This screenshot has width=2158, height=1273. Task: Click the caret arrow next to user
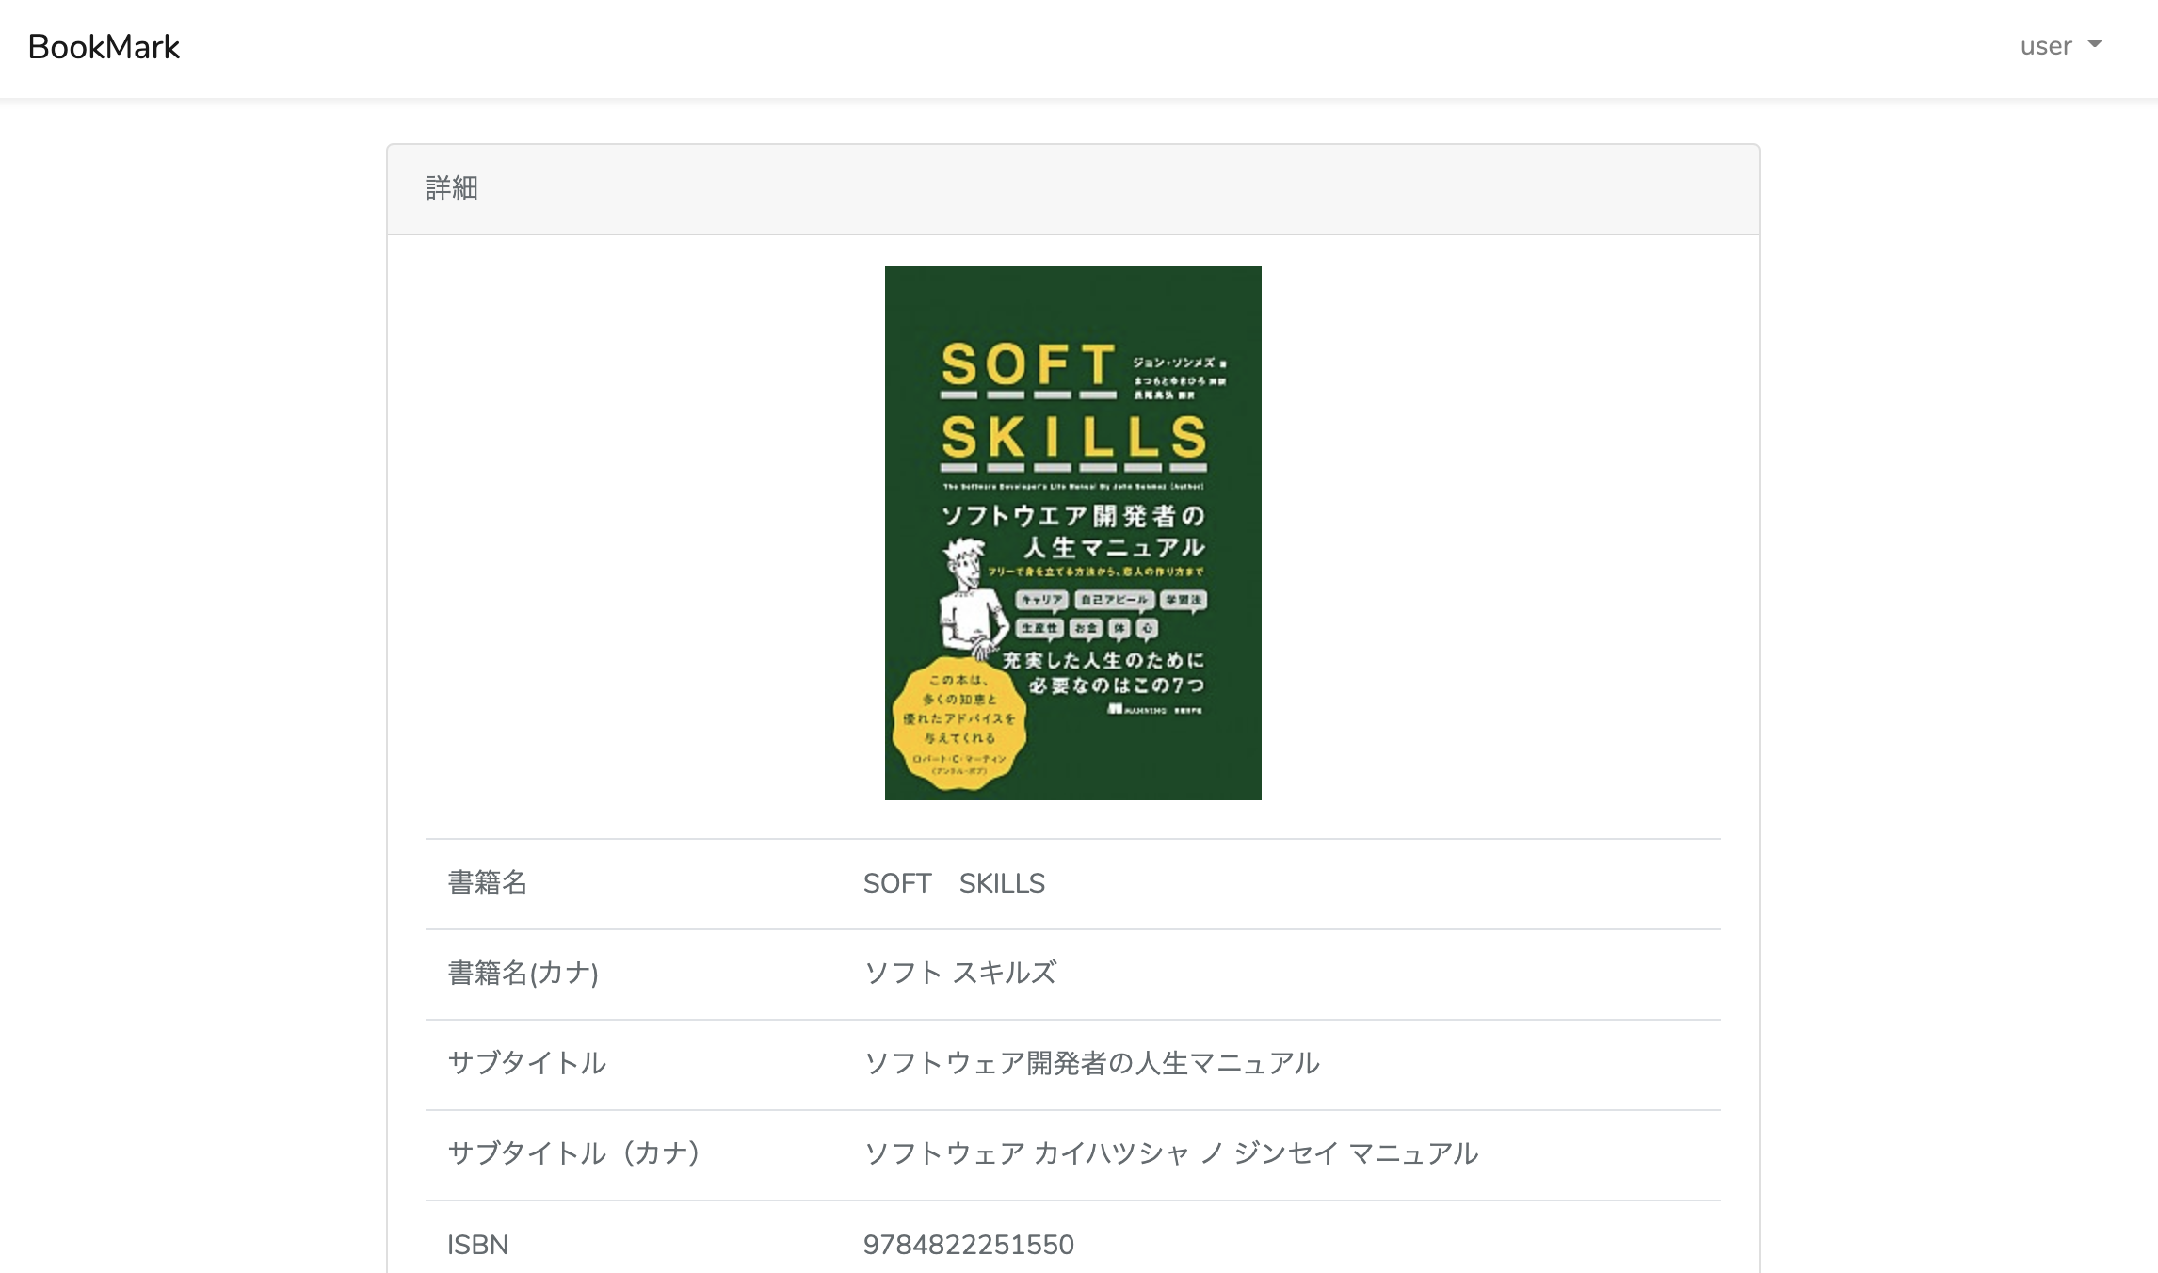[x=2095, y=44]
